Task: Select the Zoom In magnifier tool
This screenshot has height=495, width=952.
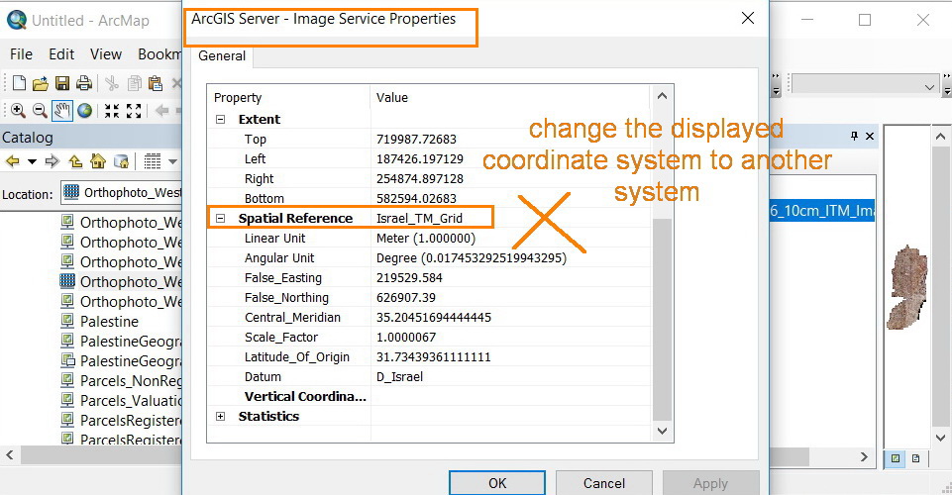Action: coord(18,111)
